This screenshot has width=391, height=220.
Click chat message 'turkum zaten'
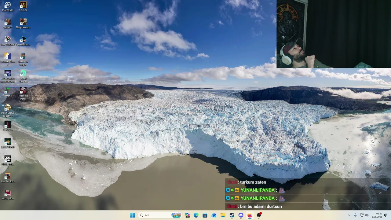pos(253,182)
